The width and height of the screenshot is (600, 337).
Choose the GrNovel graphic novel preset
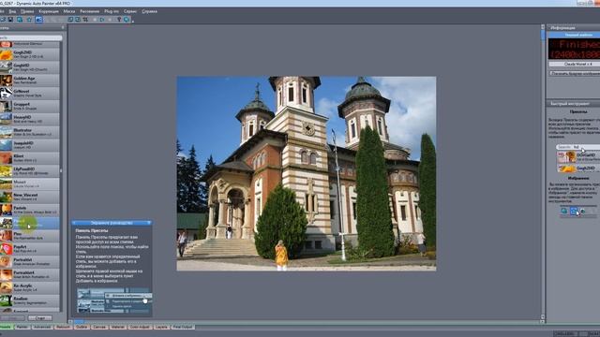tap(30, 94)
